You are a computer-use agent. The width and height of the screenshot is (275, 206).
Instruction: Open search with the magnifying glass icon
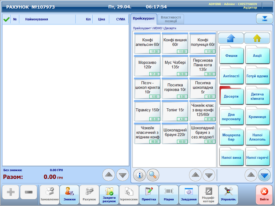pos(153,175)
